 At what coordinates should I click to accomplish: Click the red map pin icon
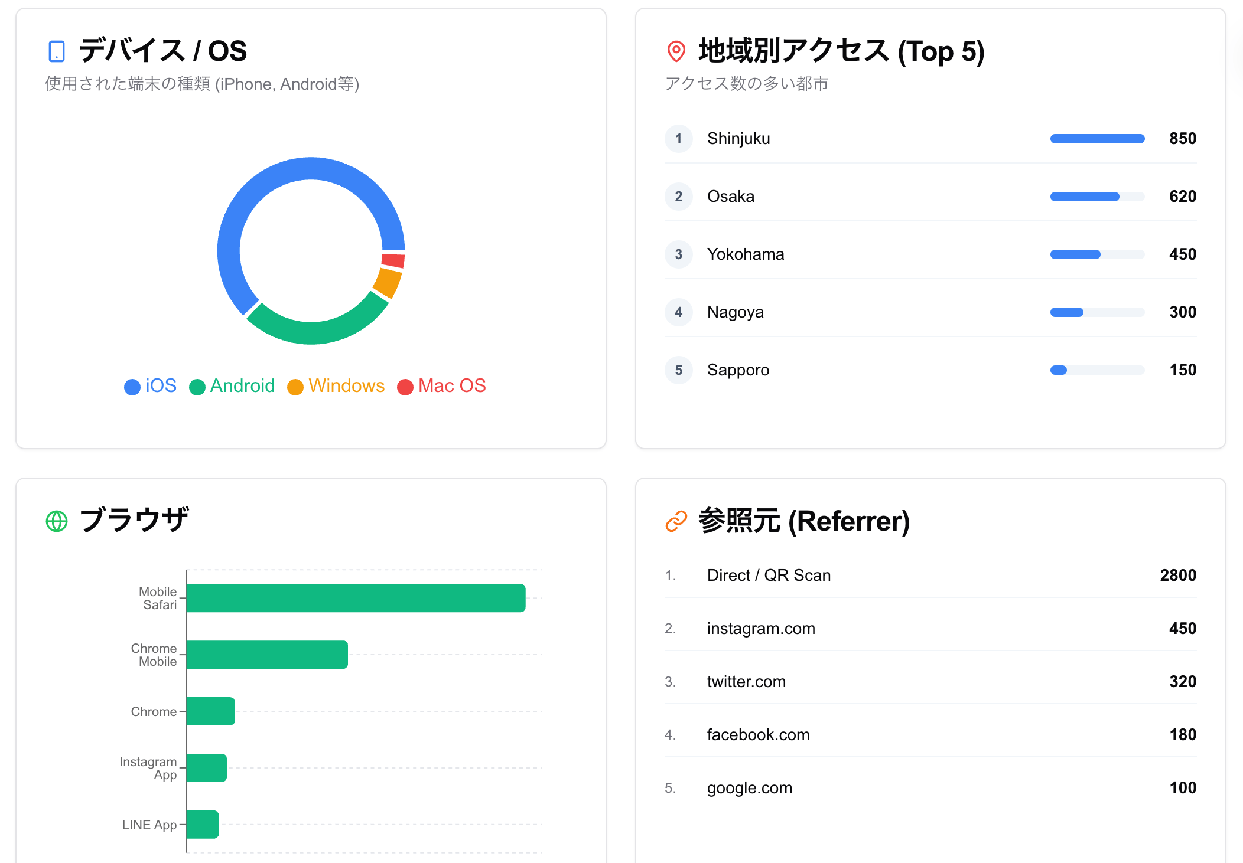676,51
